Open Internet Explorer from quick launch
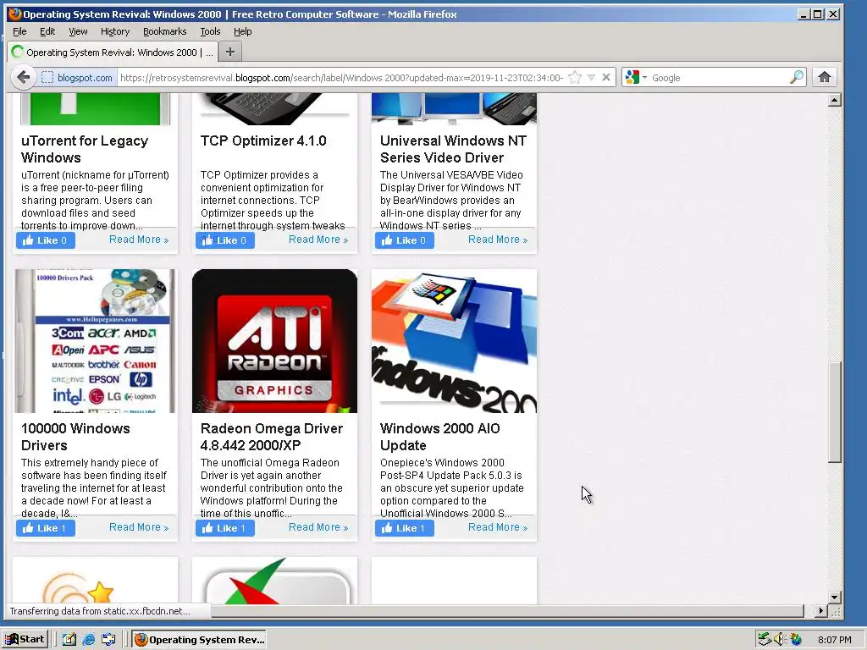 88,640
